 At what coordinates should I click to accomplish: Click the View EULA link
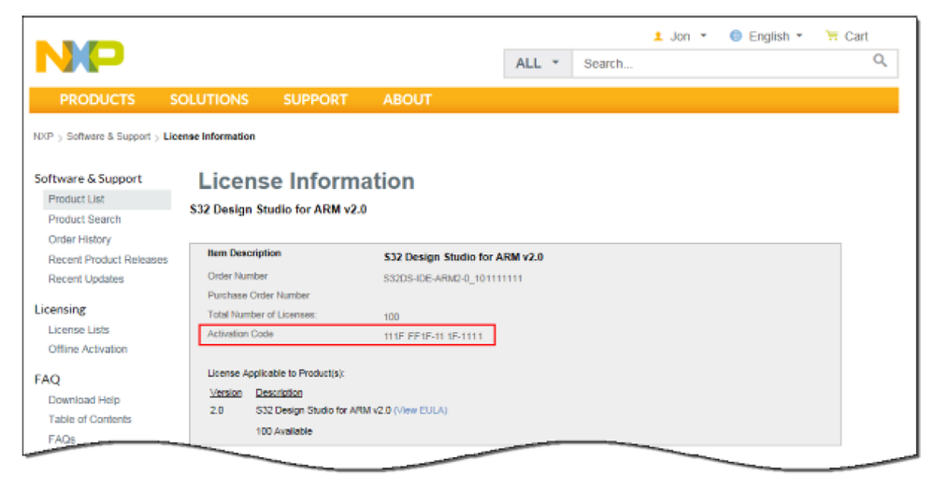pyautogui.click(x=421, y=411)
